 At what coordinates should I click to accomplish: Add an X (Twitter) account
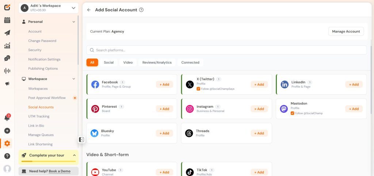pyautogui.click(x=259, y=84)
